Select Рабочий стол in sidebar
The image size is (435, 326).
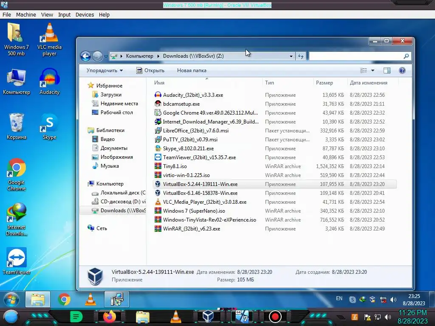click(x=113, y=112)
